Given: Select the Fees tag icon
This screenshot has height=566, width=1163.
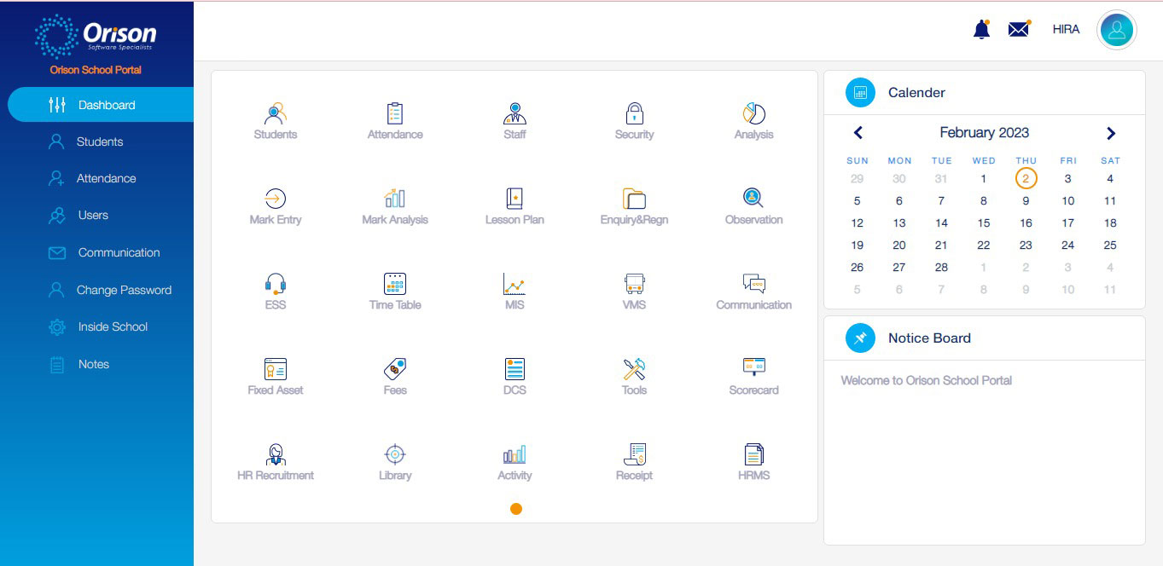Looking at the screenshot, I should [395, 369].
